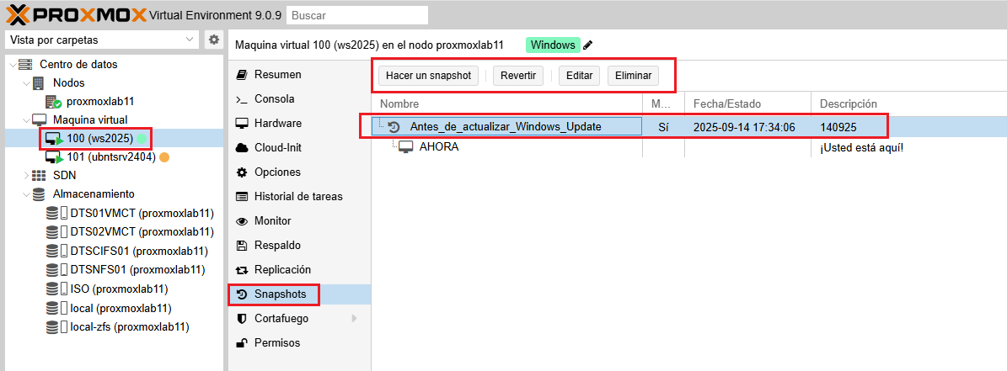
Task: Select VM 100 (ws2025)
Action: click(x=99, y=139)
